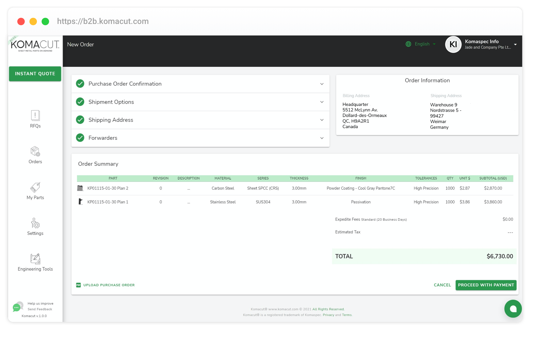Click the PDF icon beside Upload Purchase Order
Image resolution: width=540 pixels, height=338 pixels.
(x=78, y=285)
